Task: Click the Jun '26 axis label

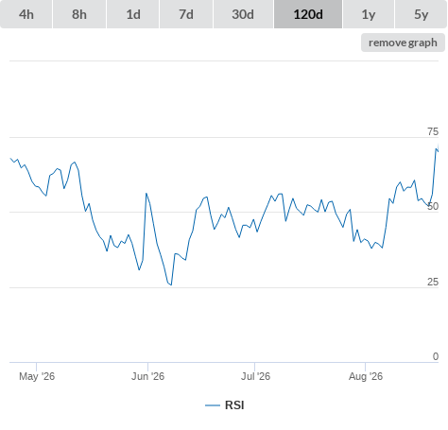Action: [147, 376]
